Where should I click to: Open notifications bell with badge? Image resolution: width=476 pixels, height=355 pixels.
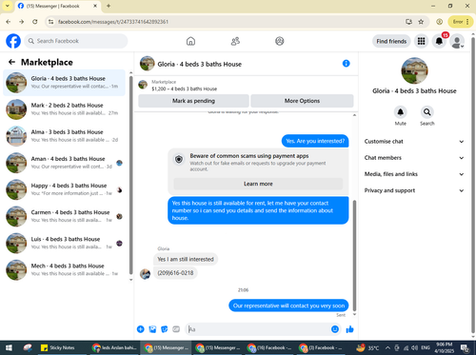point(439,41)
